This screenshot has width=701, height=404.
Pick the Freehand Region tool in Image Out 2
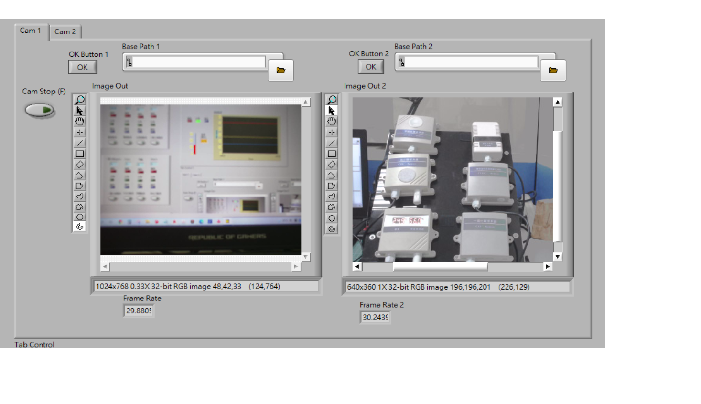click(332, 207)
